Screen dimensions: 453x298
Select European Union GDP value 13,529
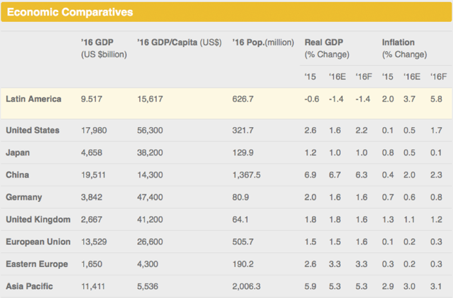pyautogui.click(x=94, y=242)
